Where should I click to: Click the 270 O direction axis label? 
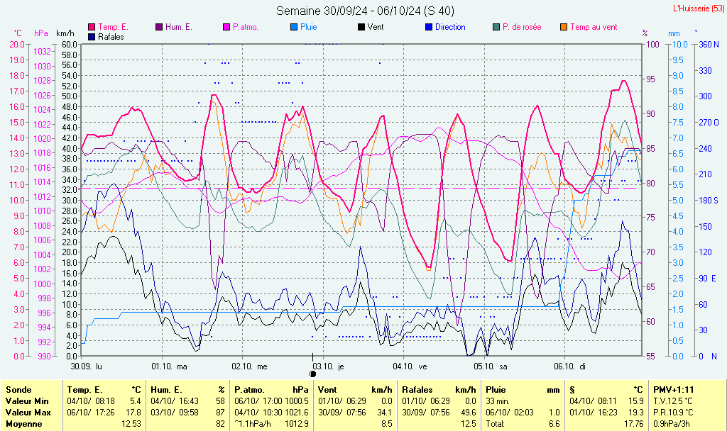[709, 123]
